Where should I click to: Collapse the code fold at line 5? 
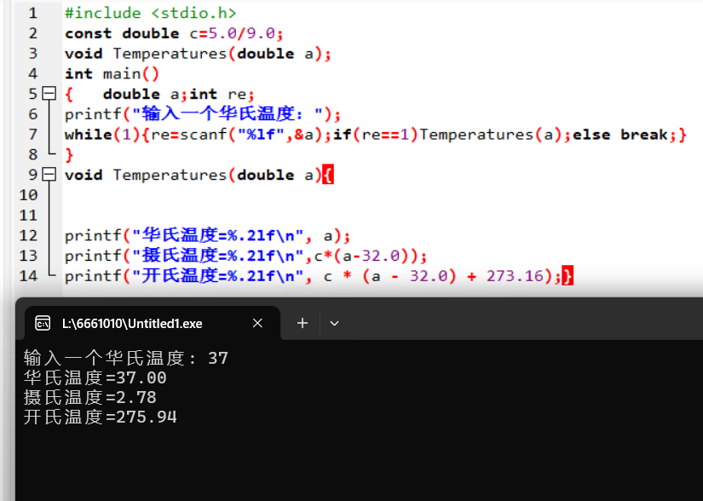point(49,94)
